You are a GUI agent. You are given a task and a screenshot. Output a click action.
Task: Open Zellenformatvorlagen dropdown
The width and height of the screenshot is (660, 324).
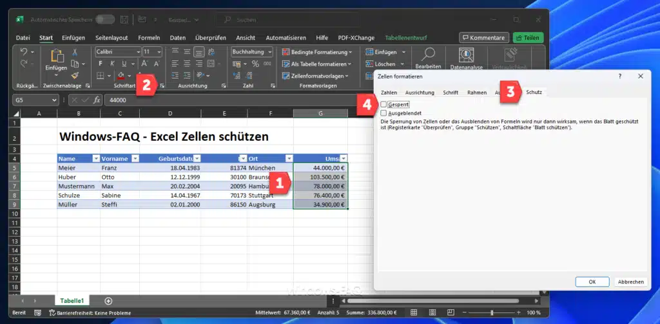click(x=315, y=76)
